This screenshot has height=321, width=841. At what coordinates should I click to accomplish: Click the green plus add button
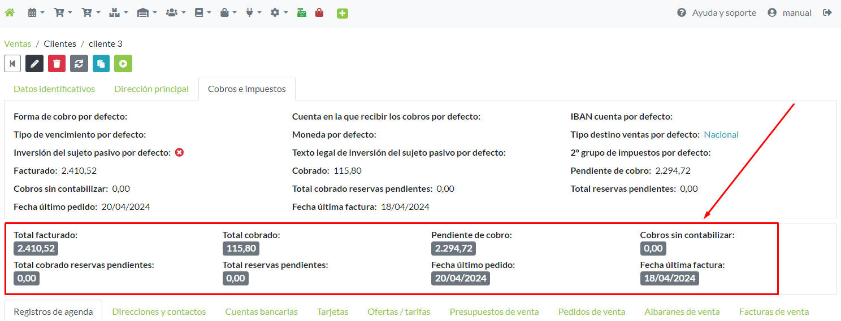[x=342, y=13]
